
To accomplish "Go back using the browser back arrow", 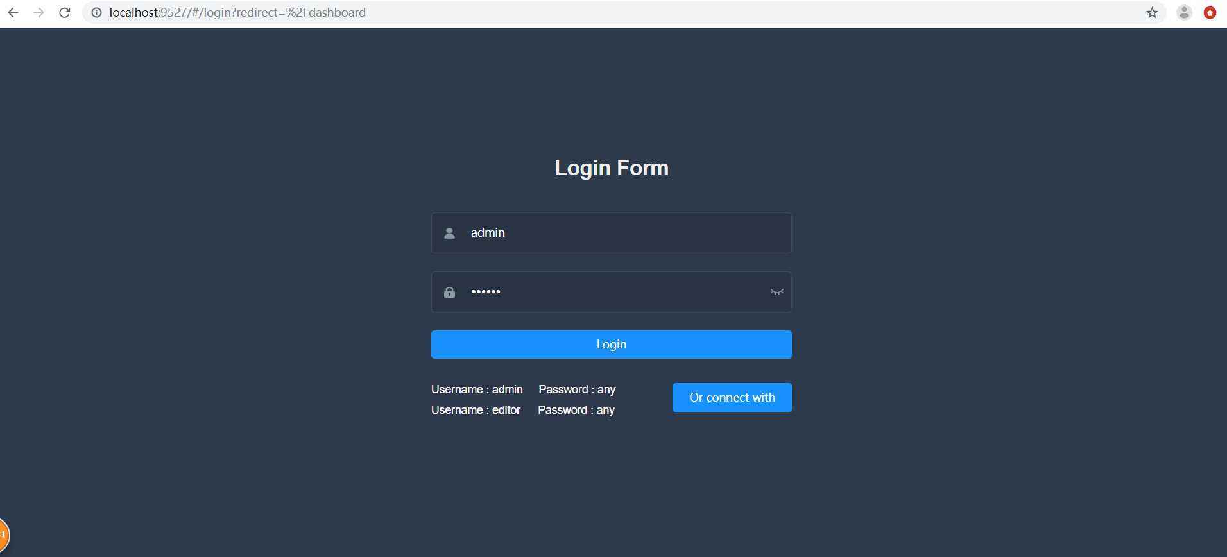I will click(x=13, y=12).
